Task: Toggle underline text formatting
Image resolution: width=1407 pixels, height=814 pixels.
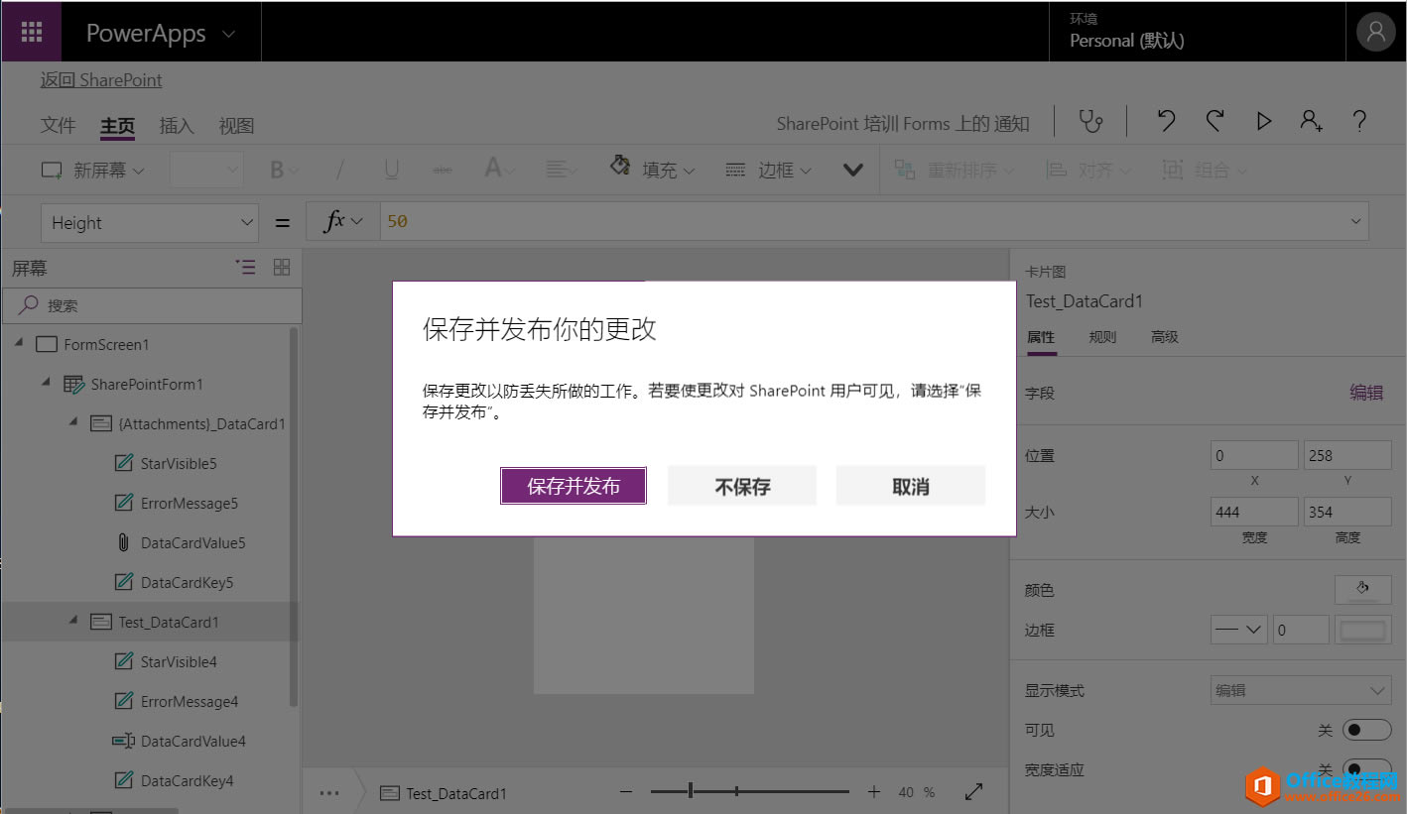Action: tap(391, 171)
